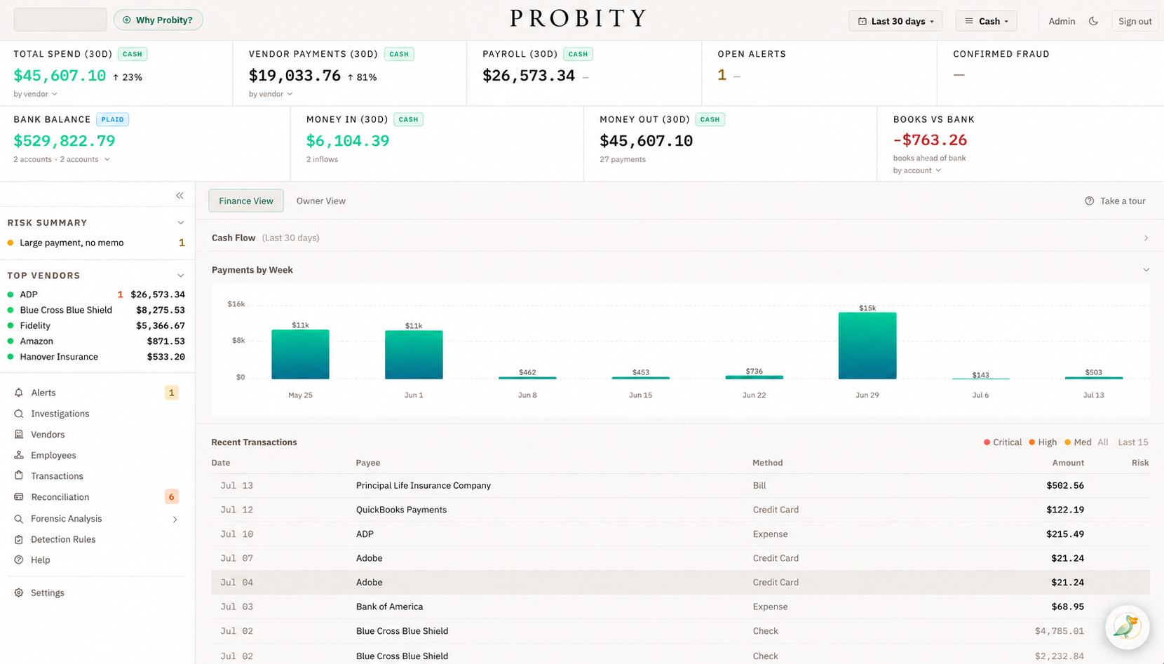Click the Detection Rules checklist icon
Screen dimensions: 1164x664
(x=19, y=539)
